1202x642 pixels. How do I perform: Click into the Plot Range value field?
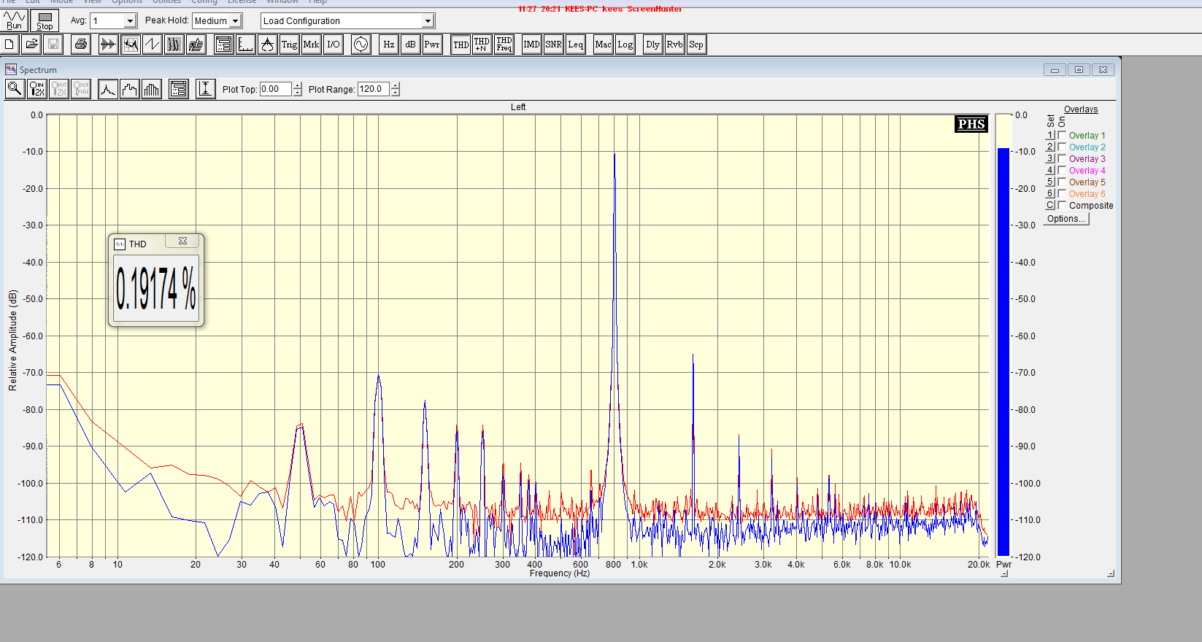374,89
